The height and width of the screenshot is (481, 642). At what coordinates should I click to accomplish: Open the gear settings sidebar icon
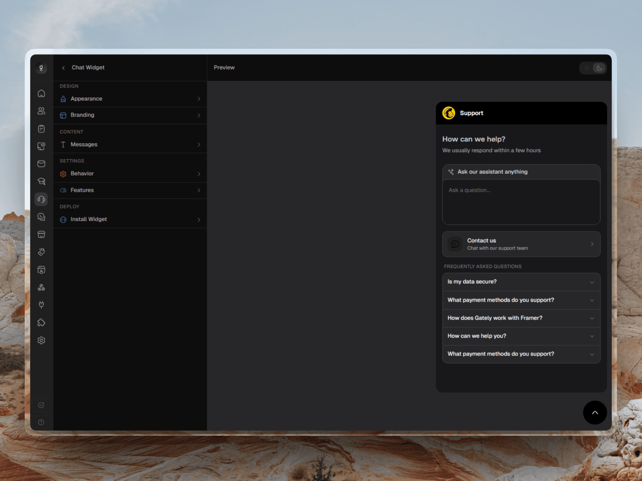coord(41,340)
